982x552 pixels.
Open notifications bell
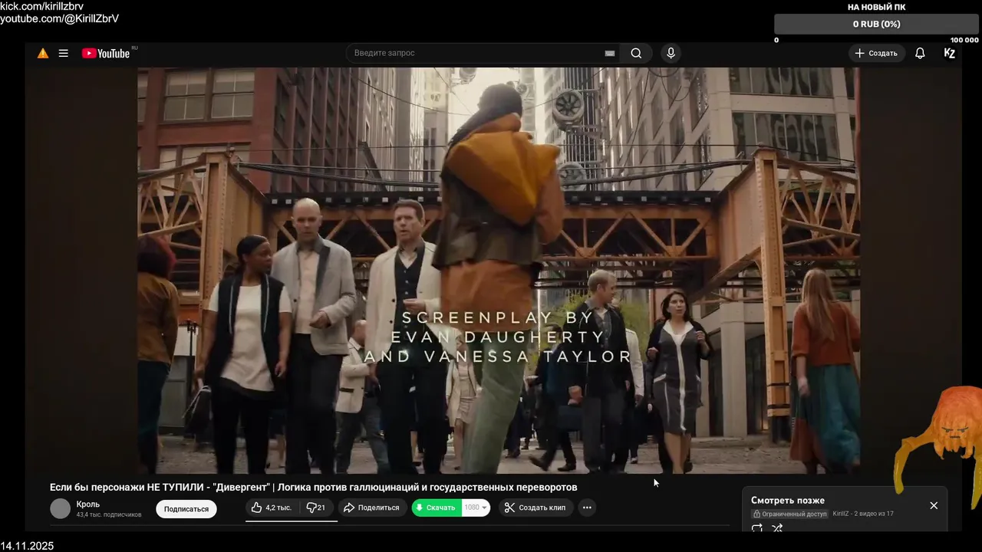click(920, 53)
